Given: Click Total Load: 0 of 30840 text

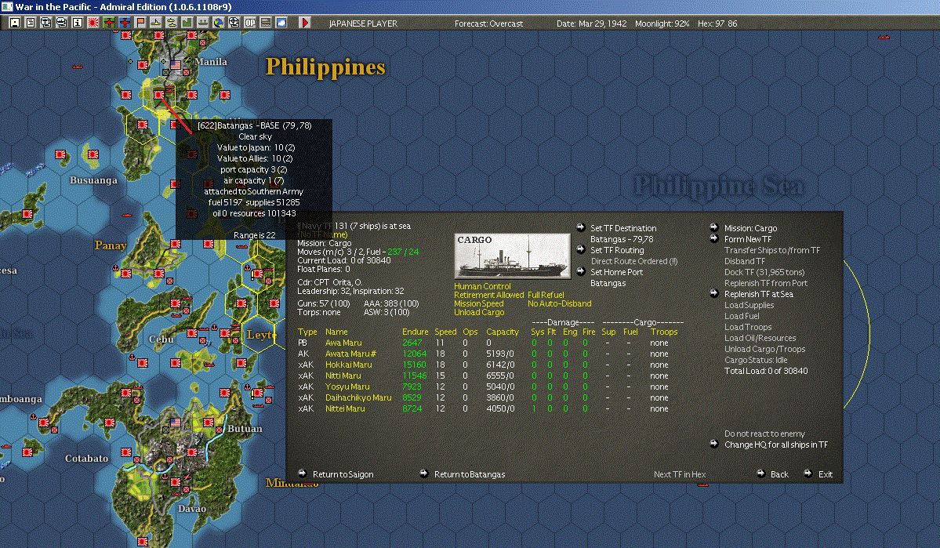Looking at the screenshot, I should point(765,371).
